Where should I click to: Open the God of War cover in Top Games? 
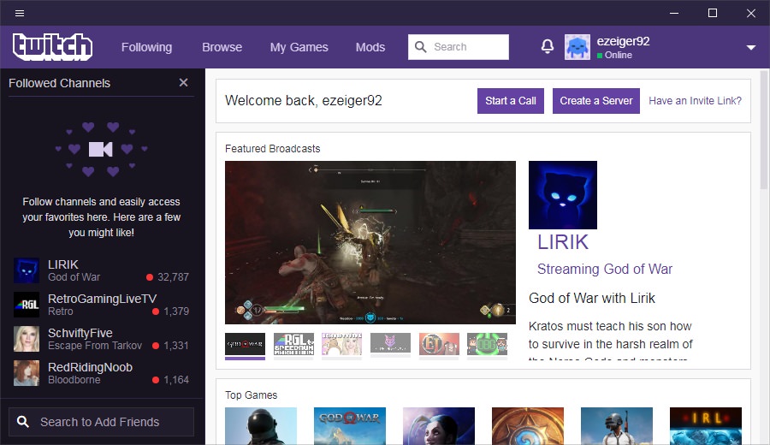[x=350, y=426]
